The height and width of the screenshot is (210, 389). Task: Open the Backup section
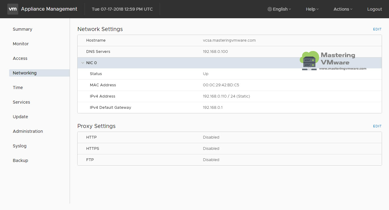(20, 160)
